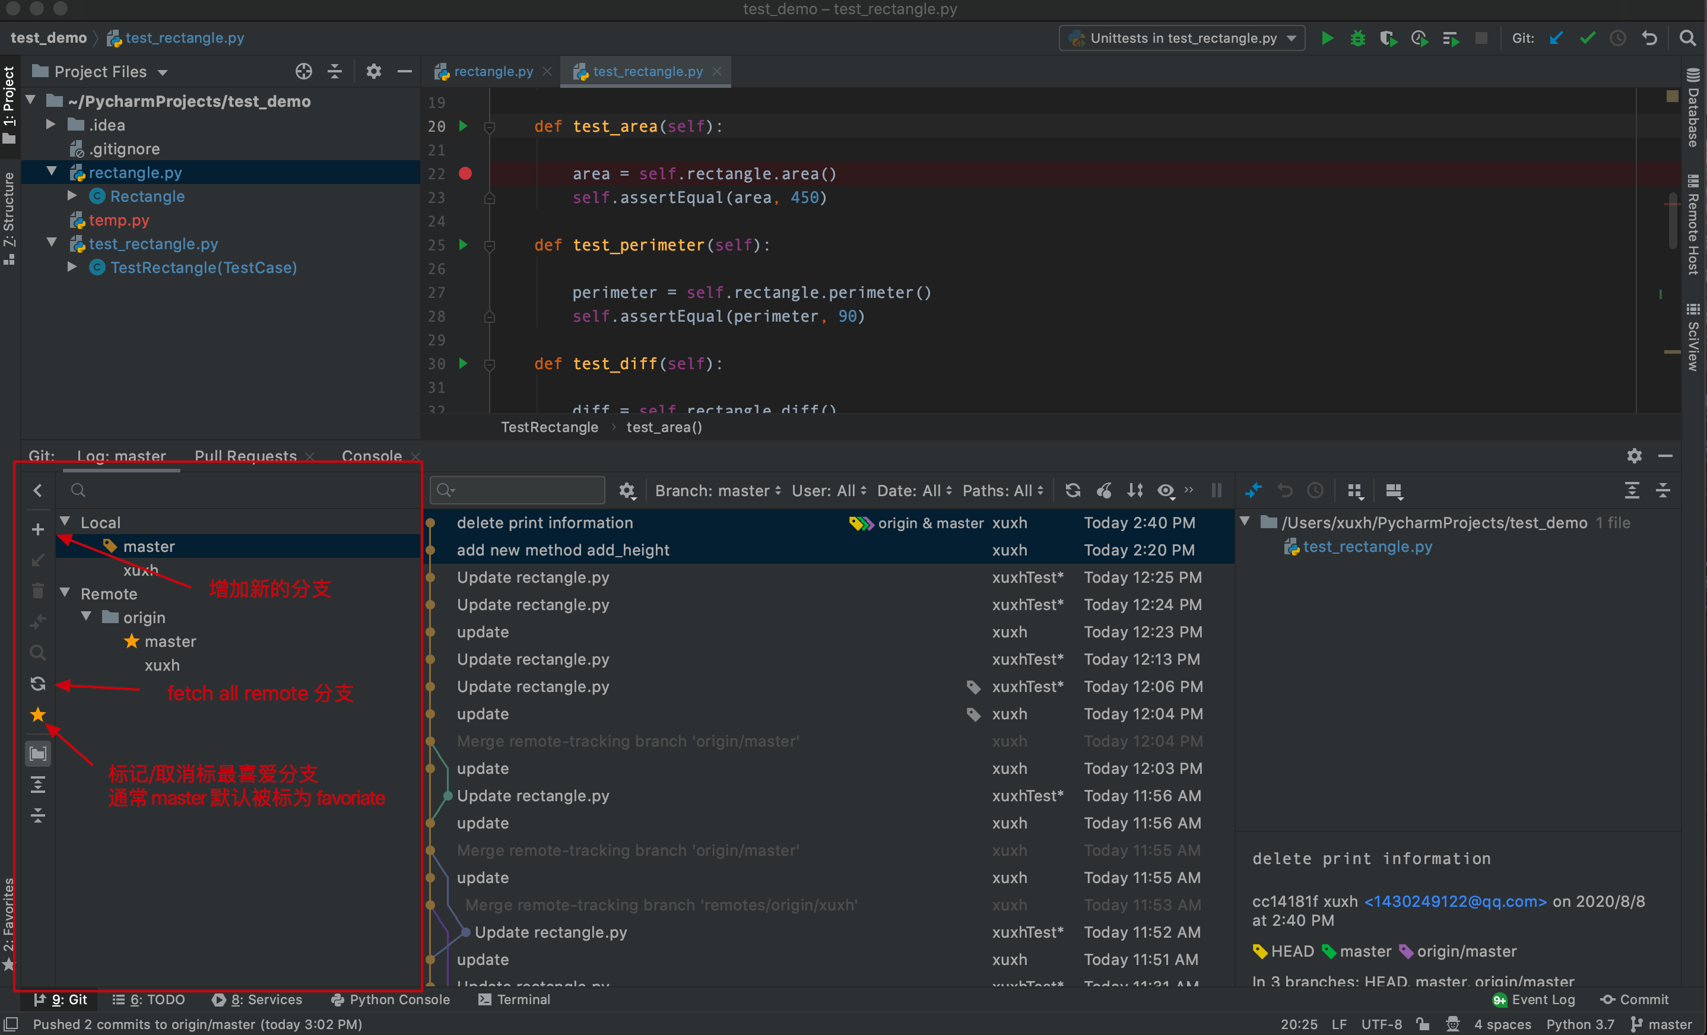Click master branch widget in status bar

[x=1662, y=1024]
